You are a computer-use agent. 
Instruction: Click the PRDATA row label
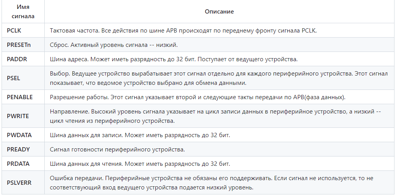tap(18, 164)
